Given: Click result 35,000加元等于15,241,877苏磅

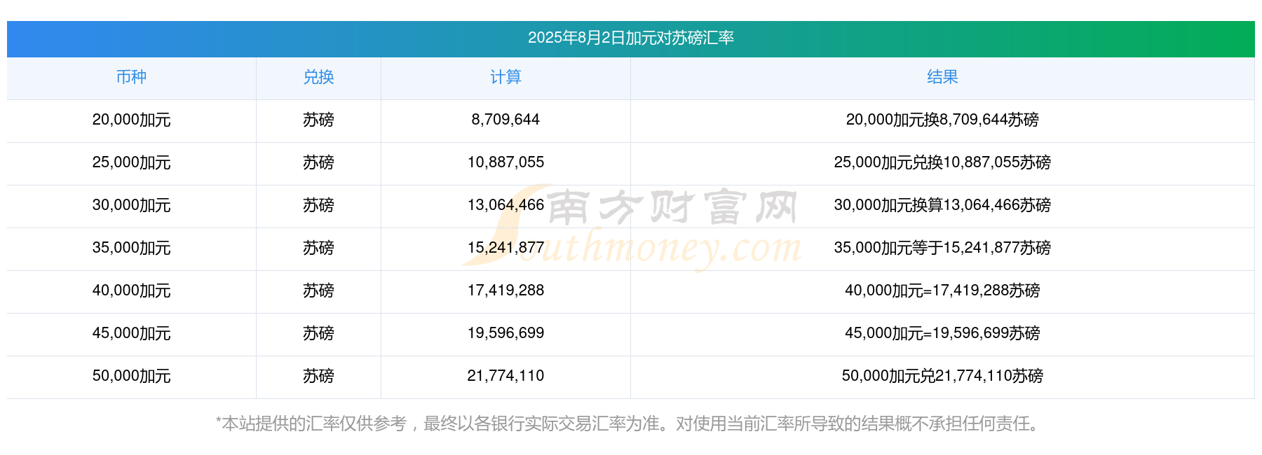Looking at the screenshot, I should click(x=942, y=248).
